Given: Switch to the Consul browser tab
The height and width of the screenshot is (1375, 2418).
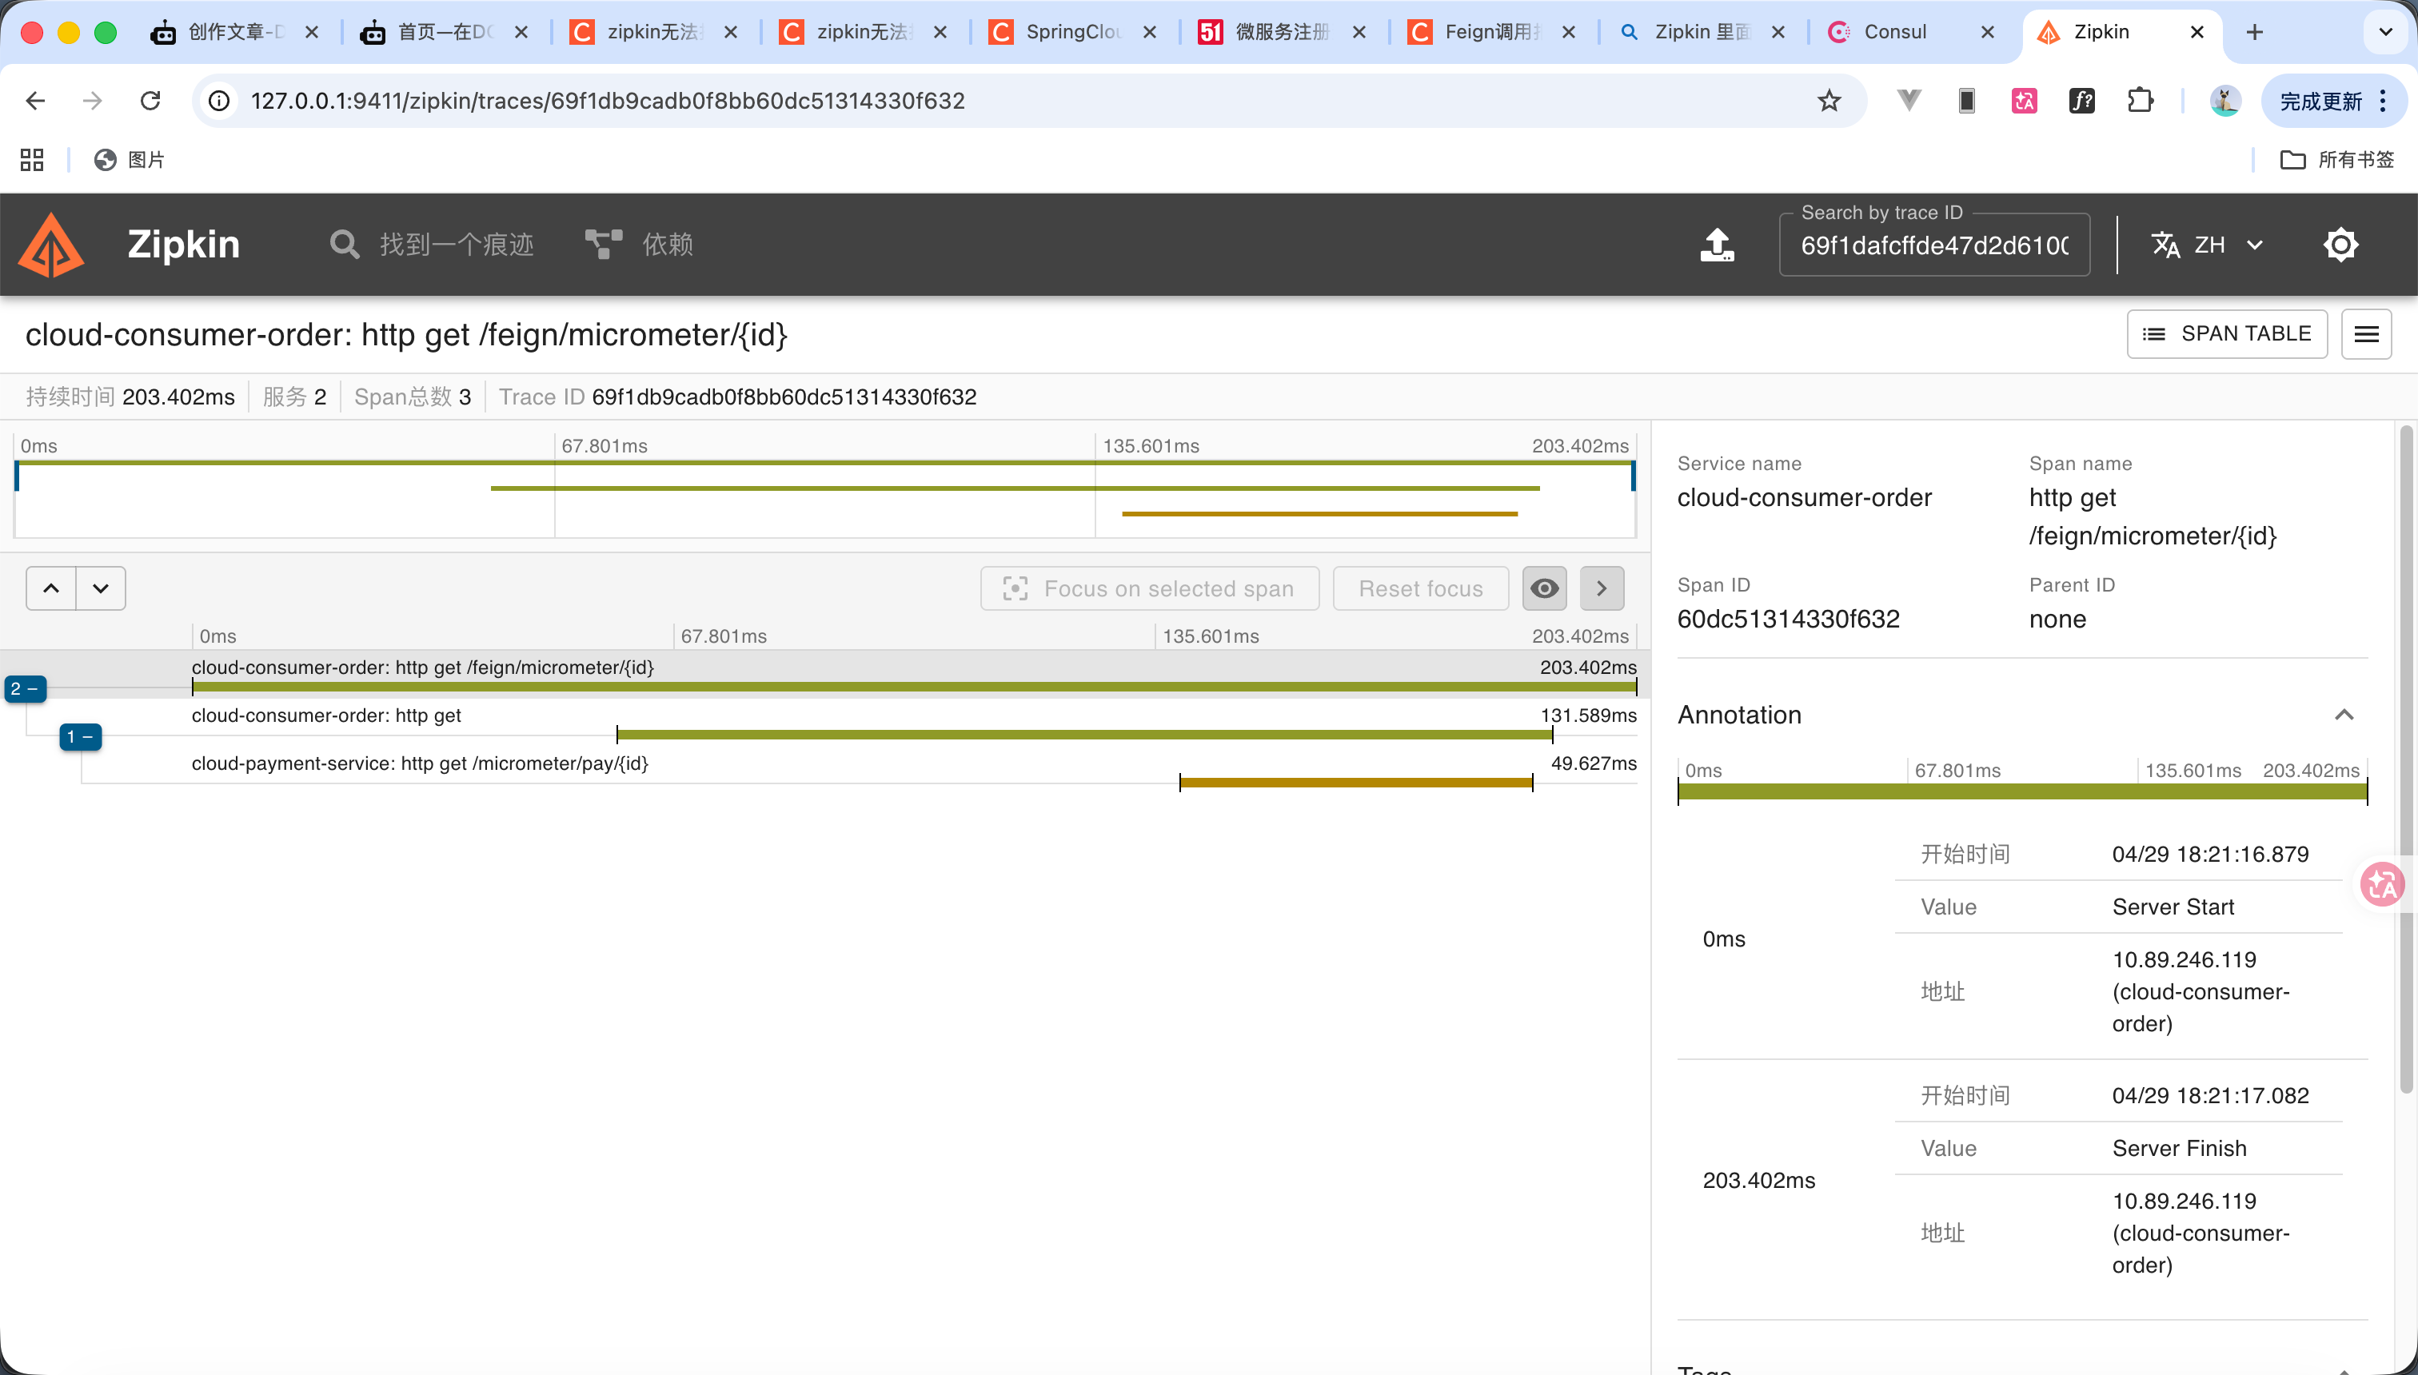Looking at the screenshot, I should 1893,32.
